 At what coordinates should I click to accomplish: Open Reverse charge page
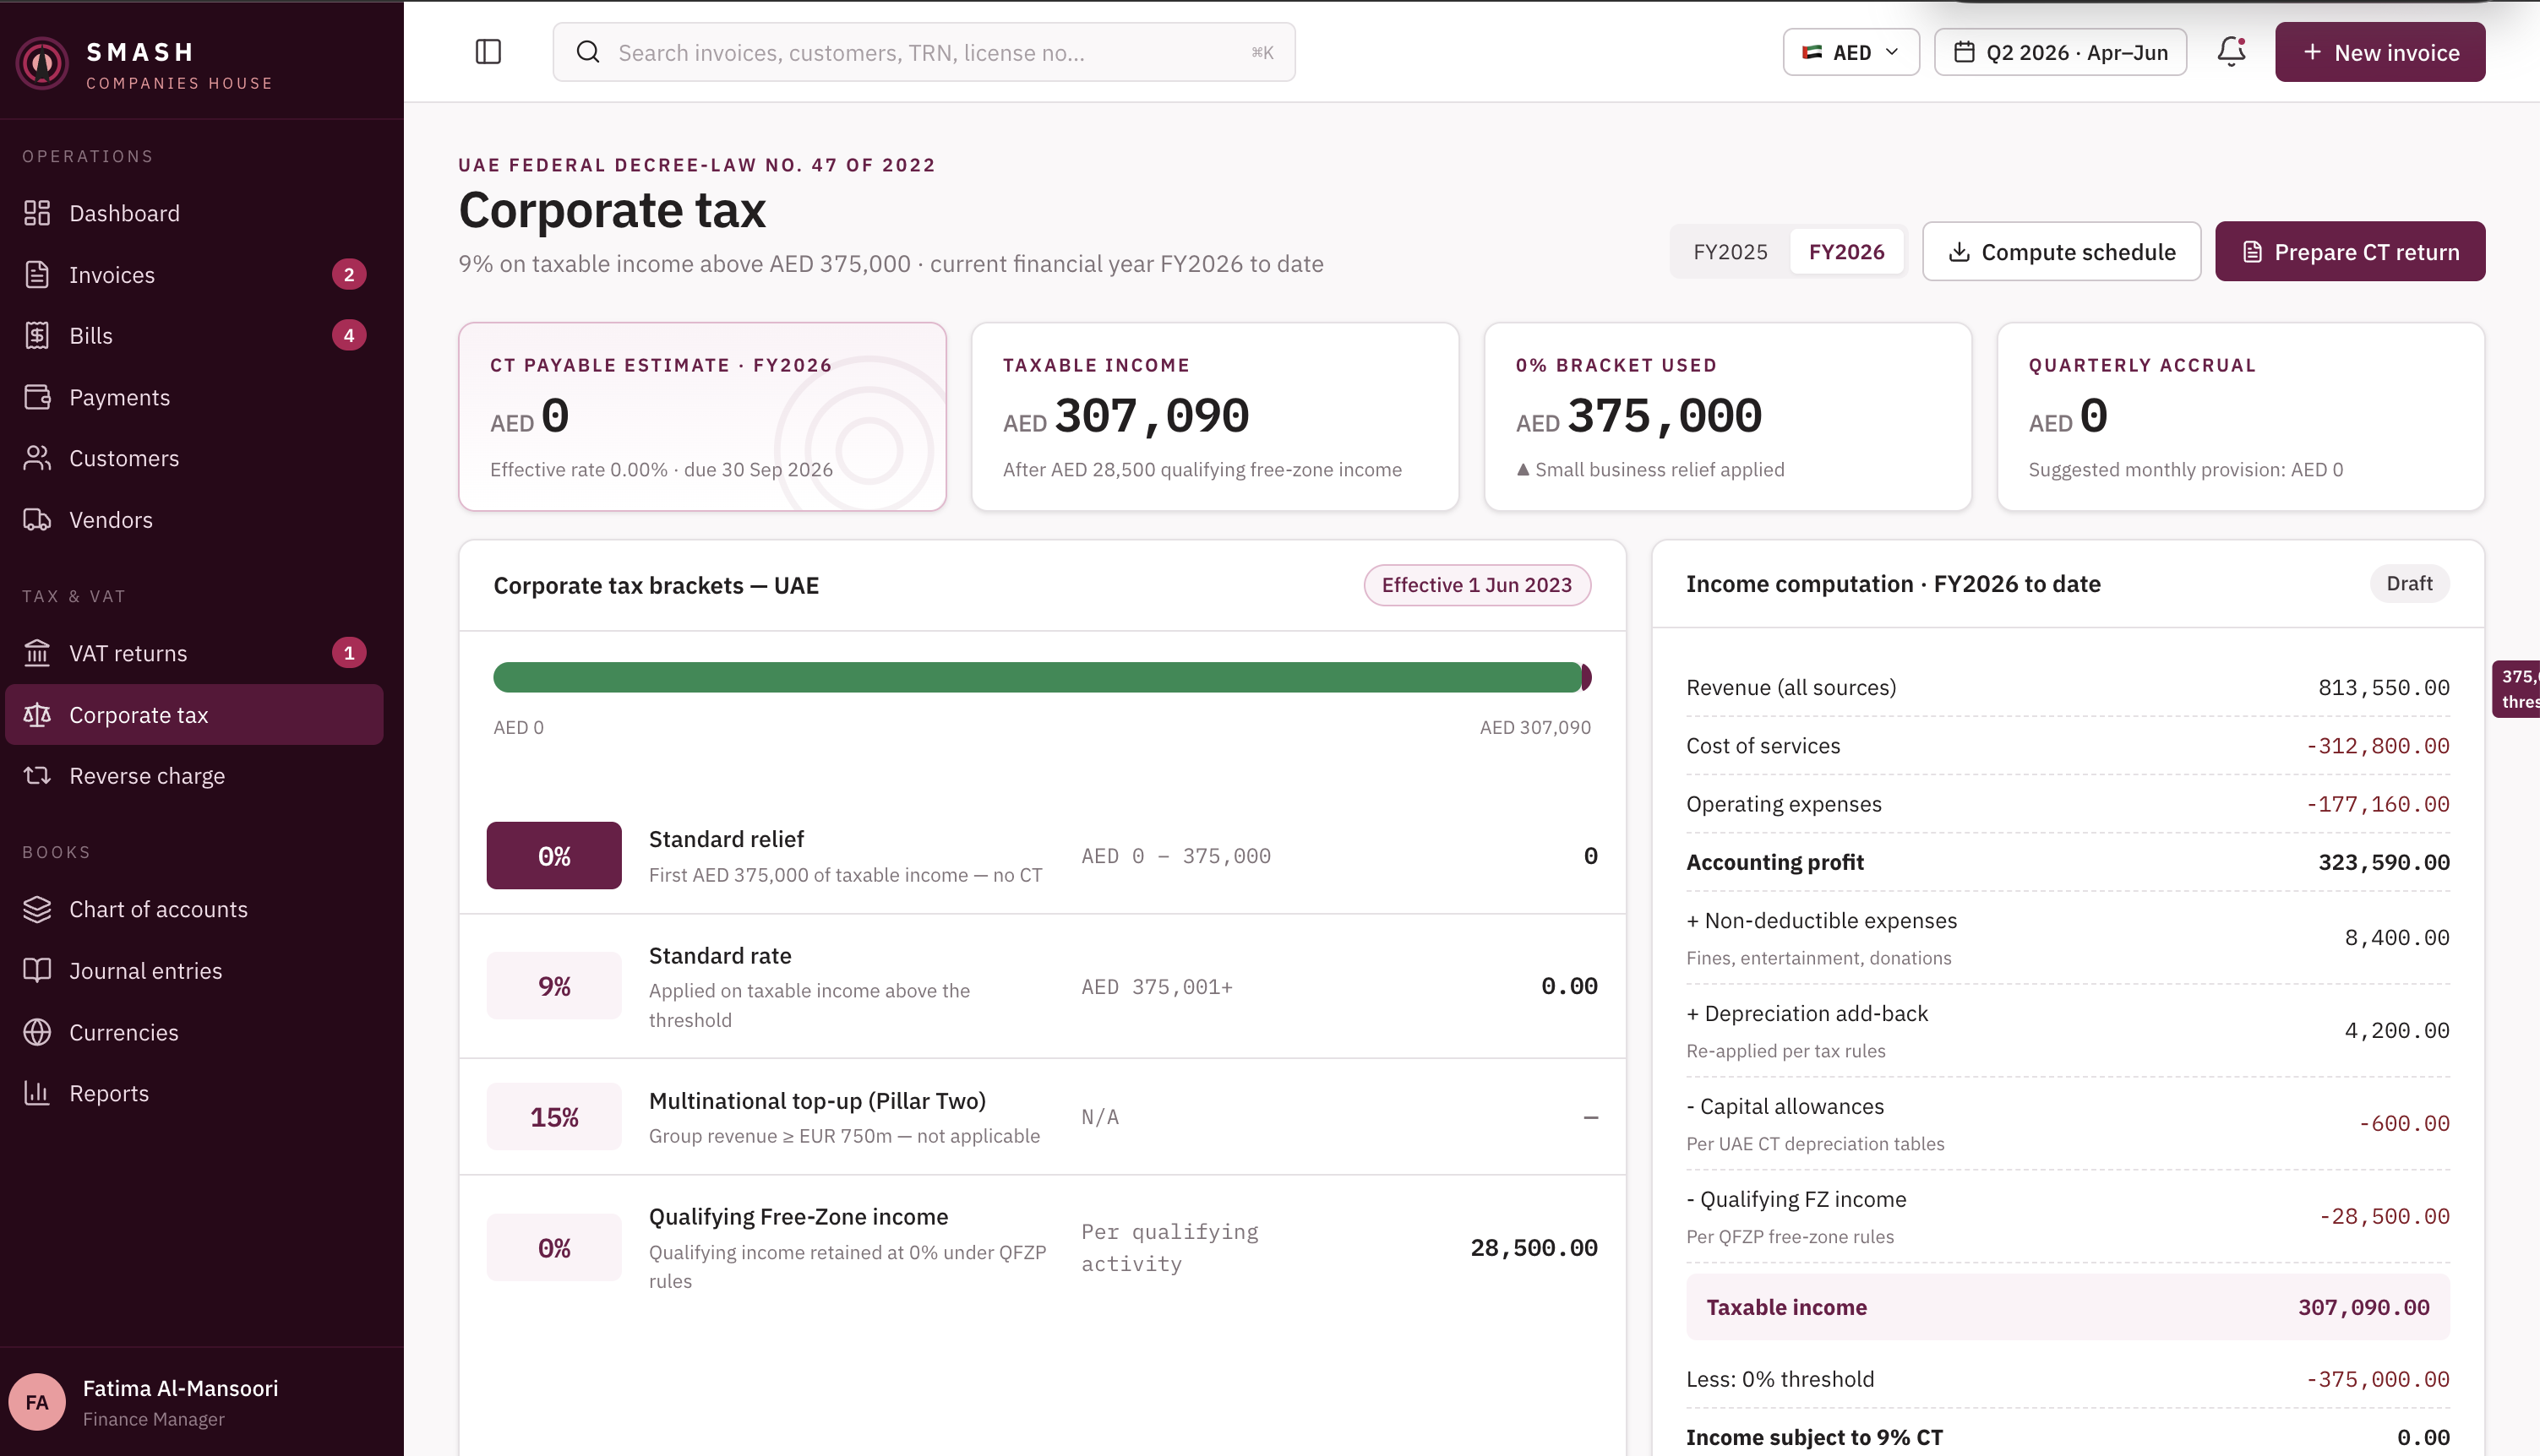(x=194, y=776)
